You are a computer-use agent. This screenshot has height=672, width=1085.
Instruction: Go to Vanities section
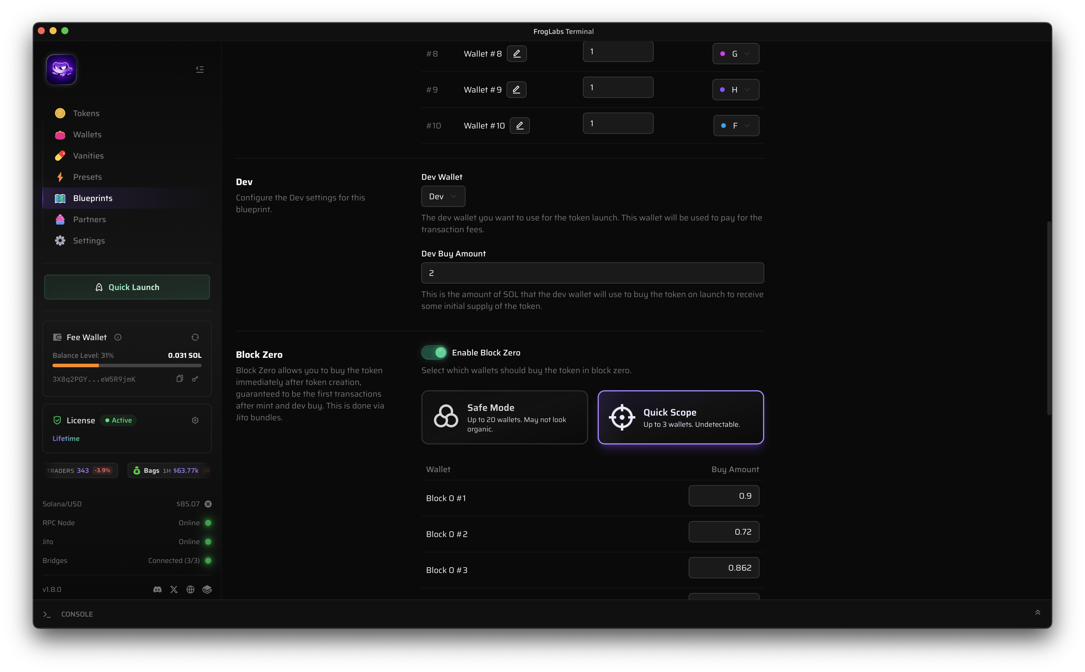pyautogui.click(x=127, y=156)
